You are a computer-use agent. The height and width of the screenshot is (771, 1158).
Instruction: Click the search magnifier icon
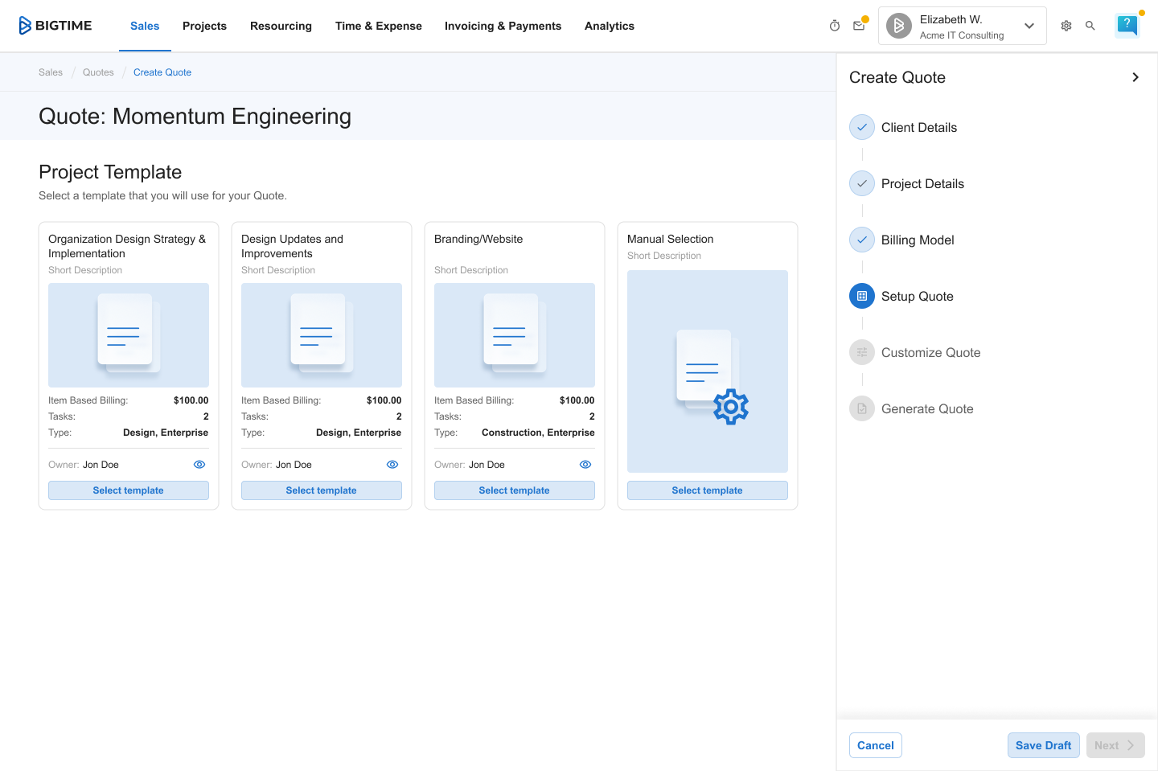pyautogui.click(x=1090, y=26)
